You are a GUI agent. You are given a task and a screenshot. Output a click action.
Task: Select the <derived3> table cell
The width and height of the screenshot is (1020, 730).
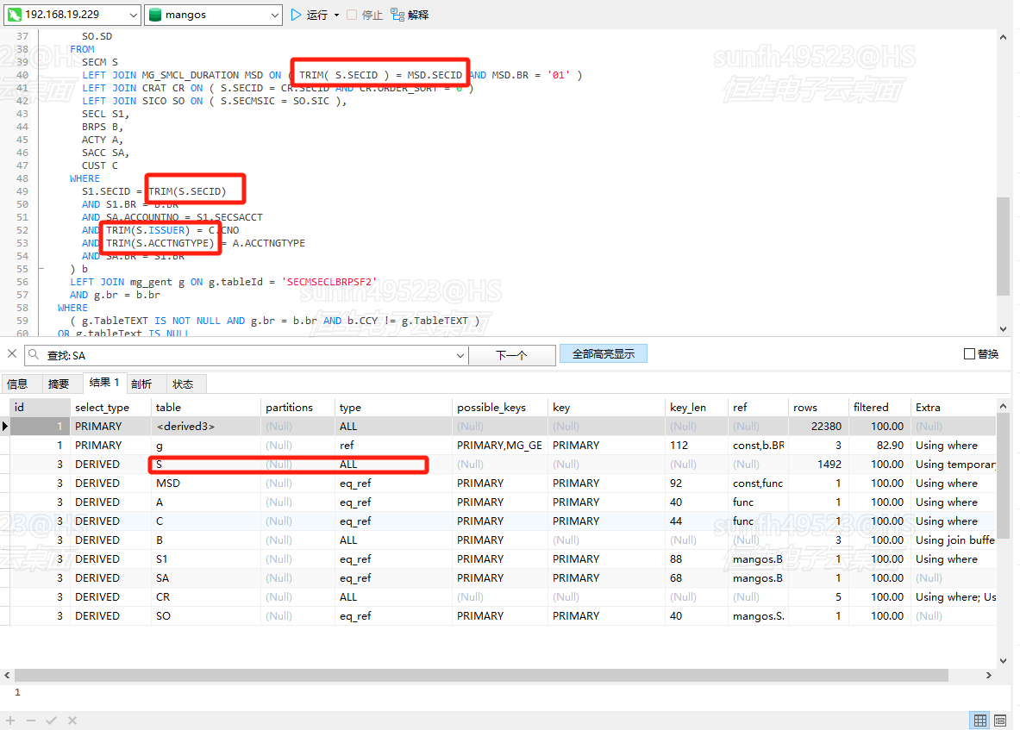tap(206, 427)
